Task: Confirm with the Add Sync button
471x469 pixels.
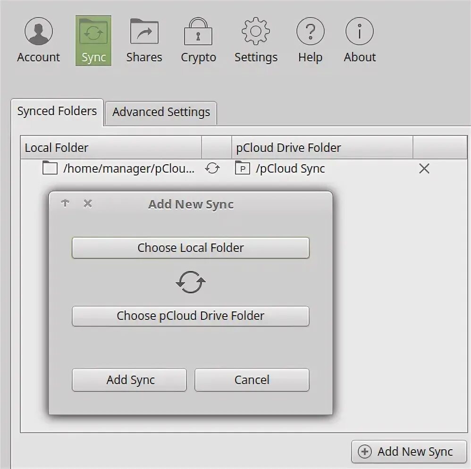Action: point(129,380)
